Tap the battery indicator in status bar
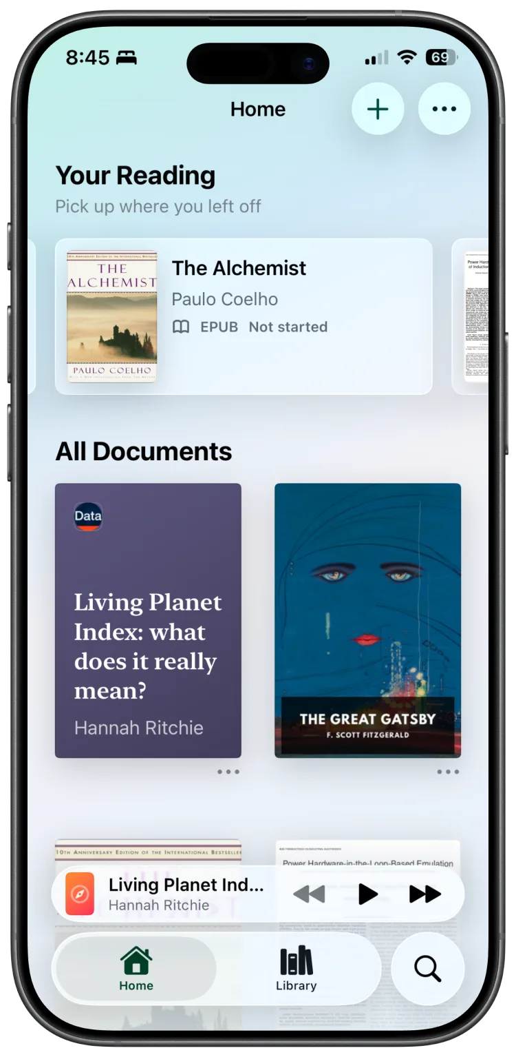 [440, 58]
